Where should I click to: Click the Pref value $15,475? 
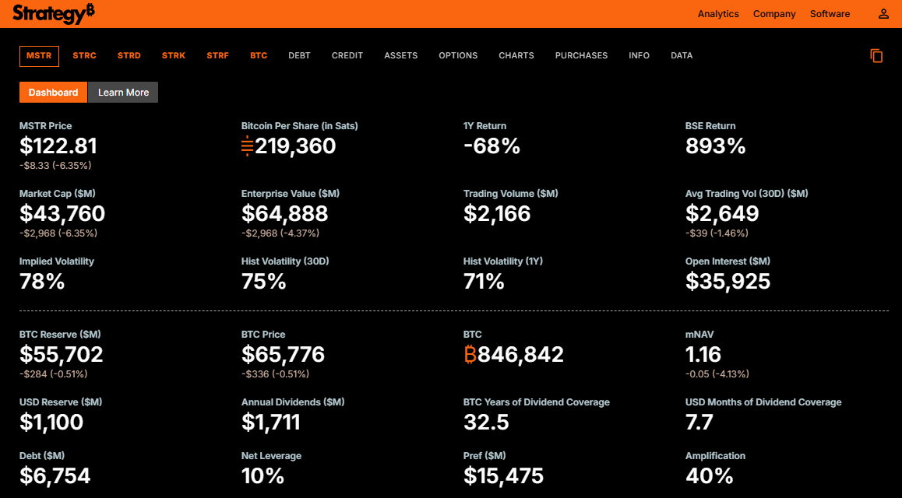[503, 475]
